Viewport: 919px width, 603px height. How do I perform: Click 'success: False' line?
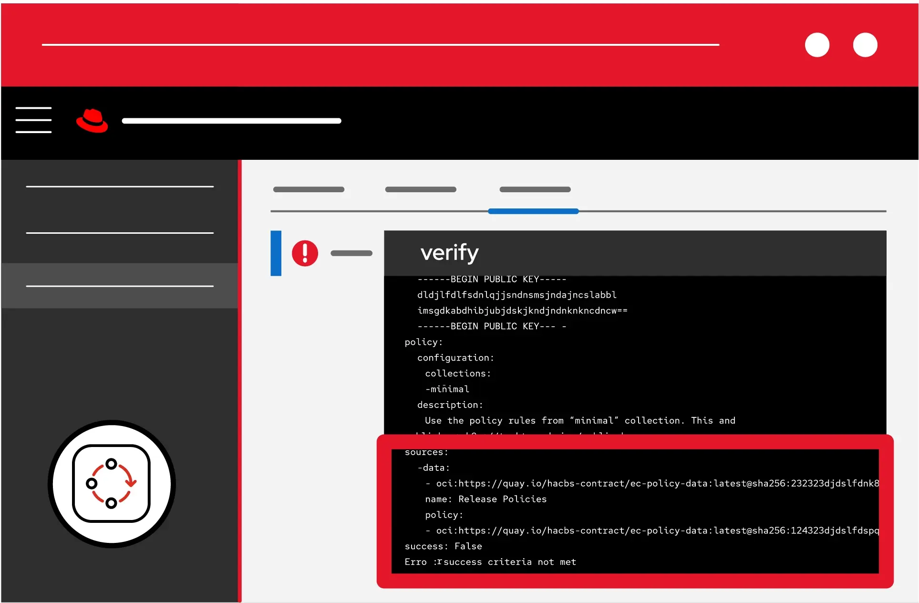[443, 546]
